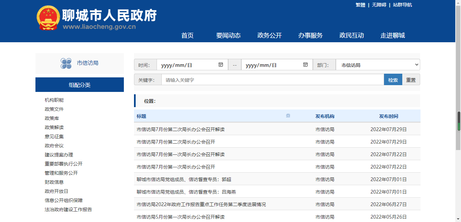The image size is (461, 222).
Task: Click the page vertical scrollbar thumb
Action: coord(459,121)
